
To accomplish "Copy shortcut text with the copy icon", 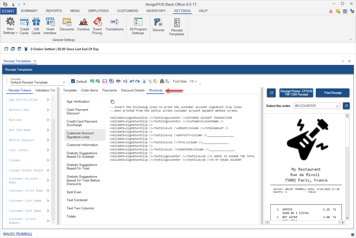I will 112,102.
